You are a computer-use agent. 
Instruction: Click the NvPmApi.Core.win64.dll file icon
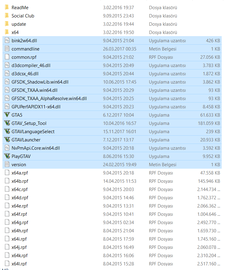7,148
